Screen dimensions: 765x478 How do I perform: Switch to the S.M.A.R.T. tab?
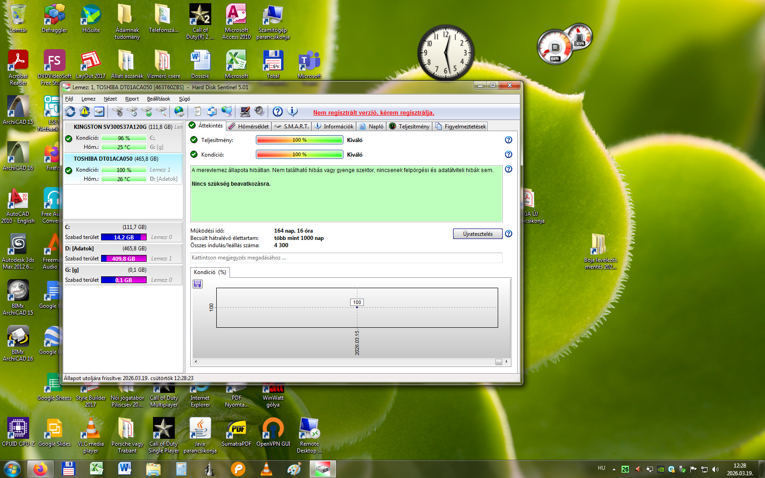pos(292,127)
